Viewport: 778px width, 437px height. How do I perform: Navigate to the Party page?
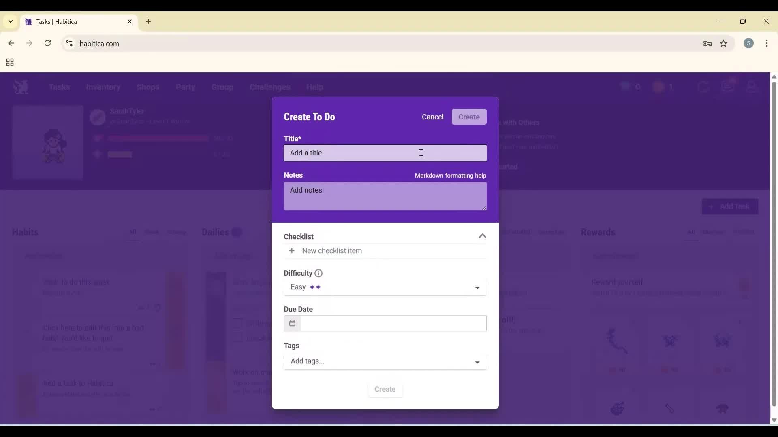[185, 87]
